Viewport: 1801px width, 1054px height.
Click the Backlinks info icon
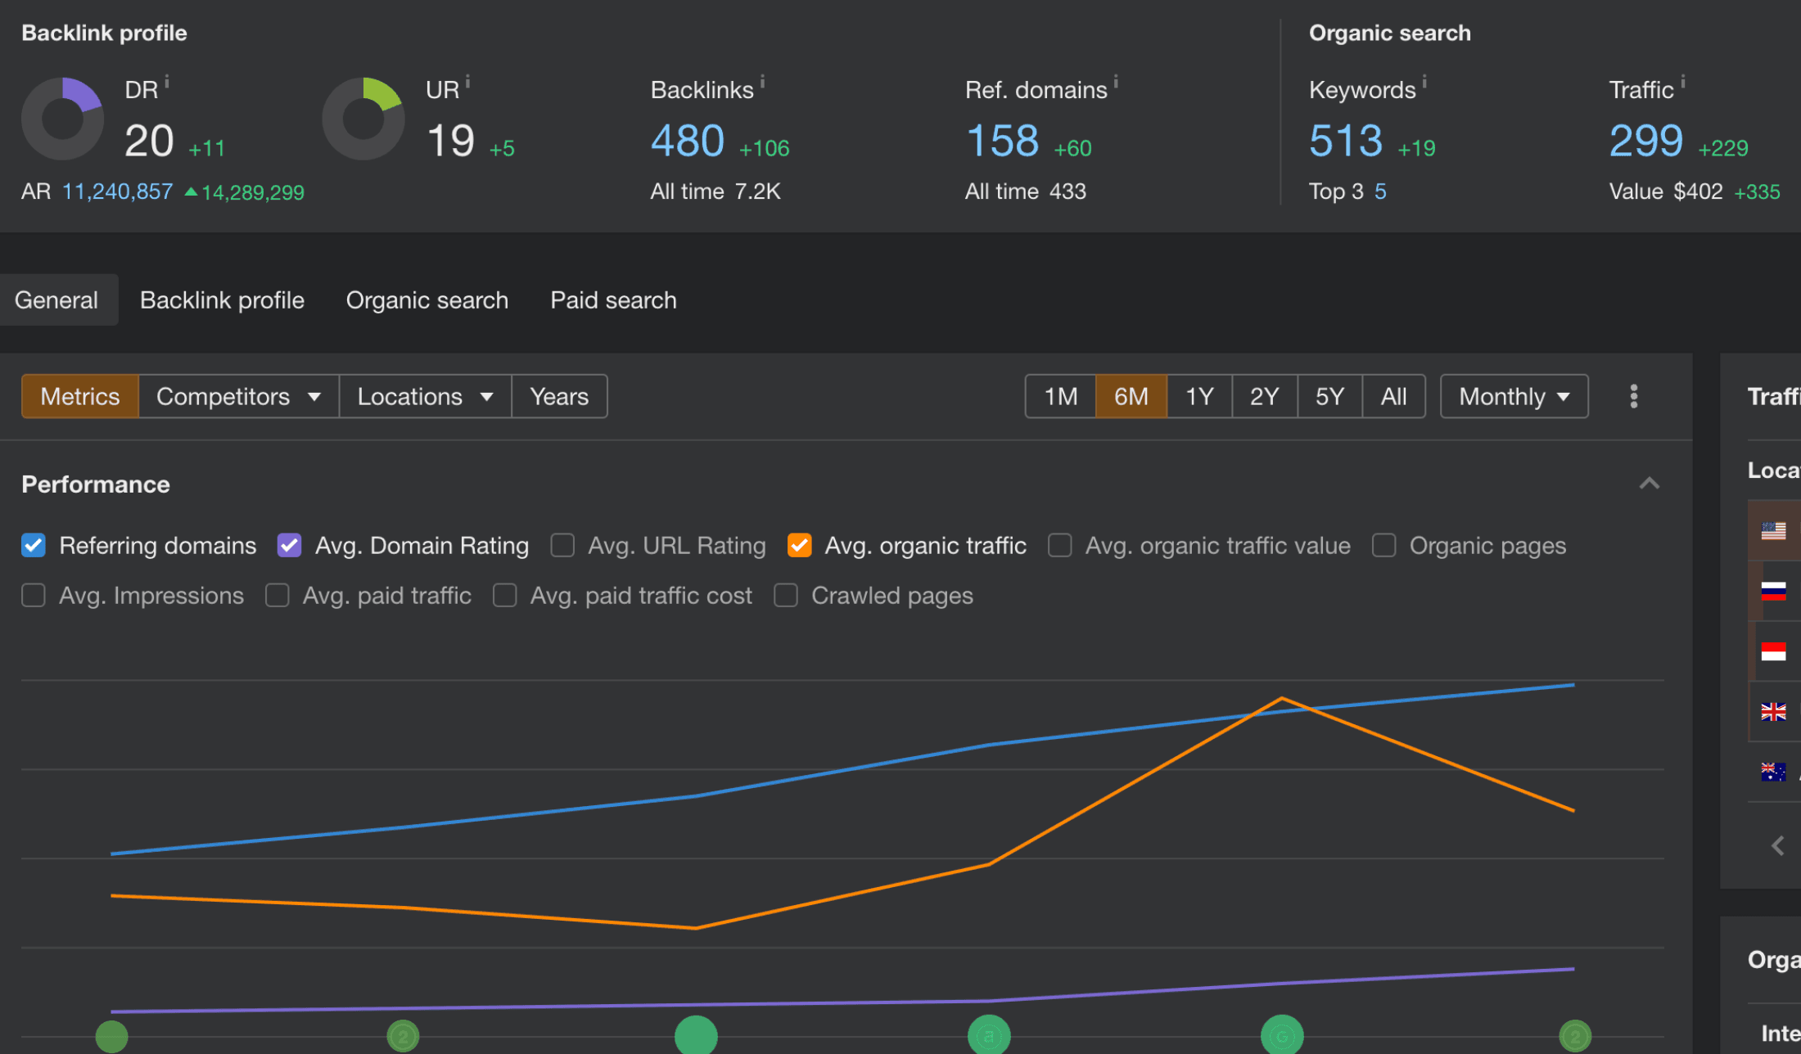point(762,81)
